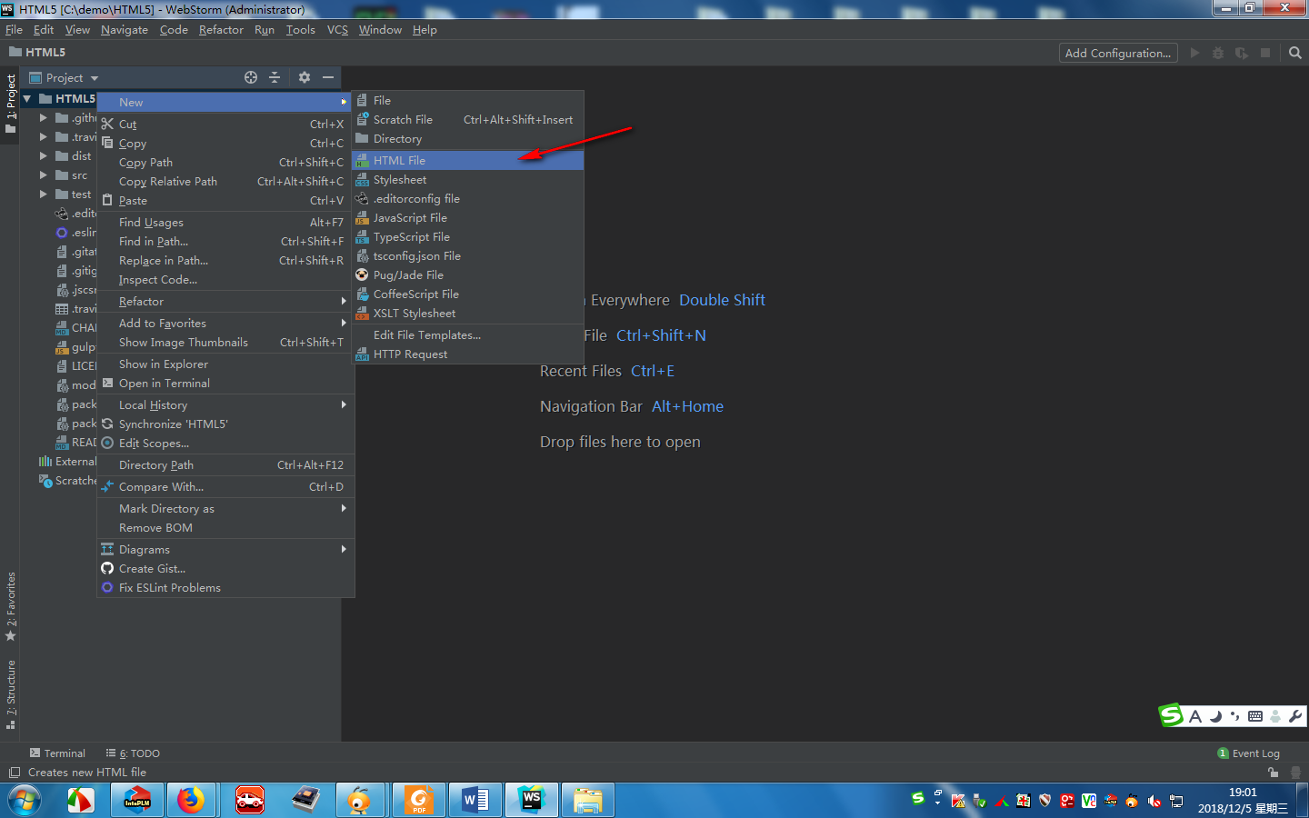Choose Compare With... entry

click(225, 487)
